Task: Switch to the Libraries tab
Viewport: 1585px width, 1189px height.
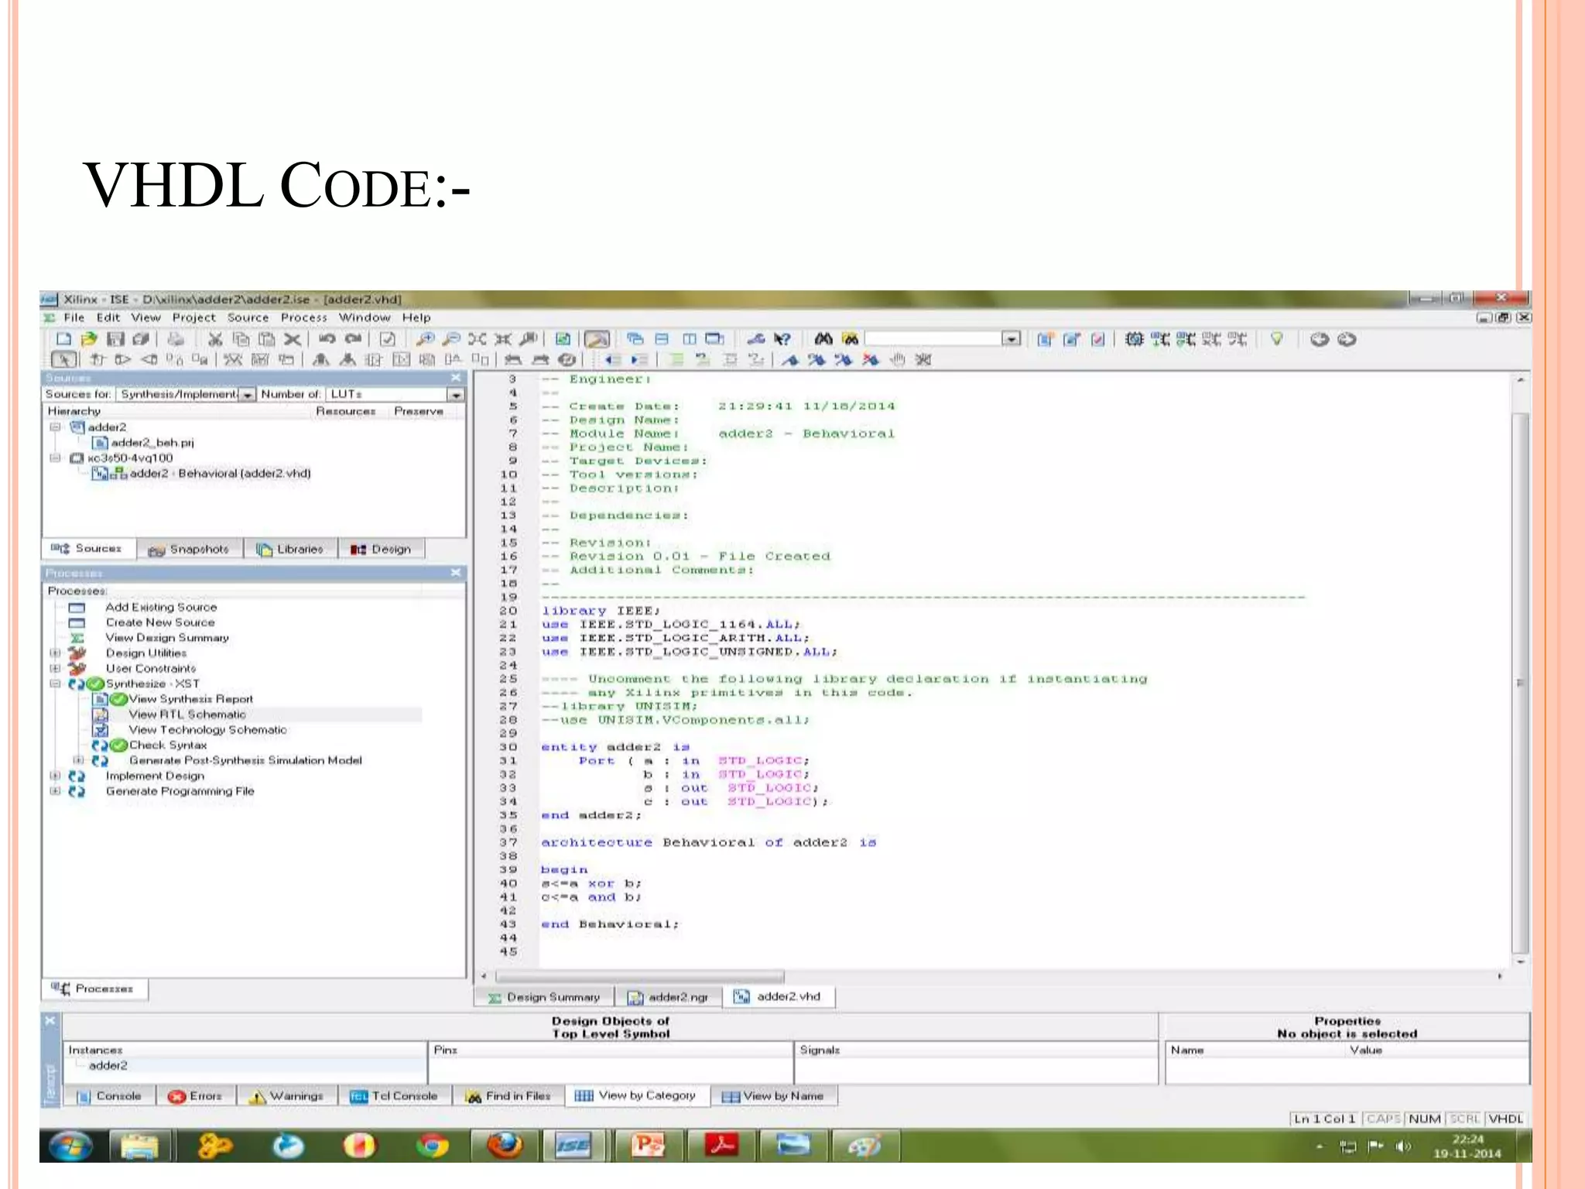Action: [x=290, y=549]
